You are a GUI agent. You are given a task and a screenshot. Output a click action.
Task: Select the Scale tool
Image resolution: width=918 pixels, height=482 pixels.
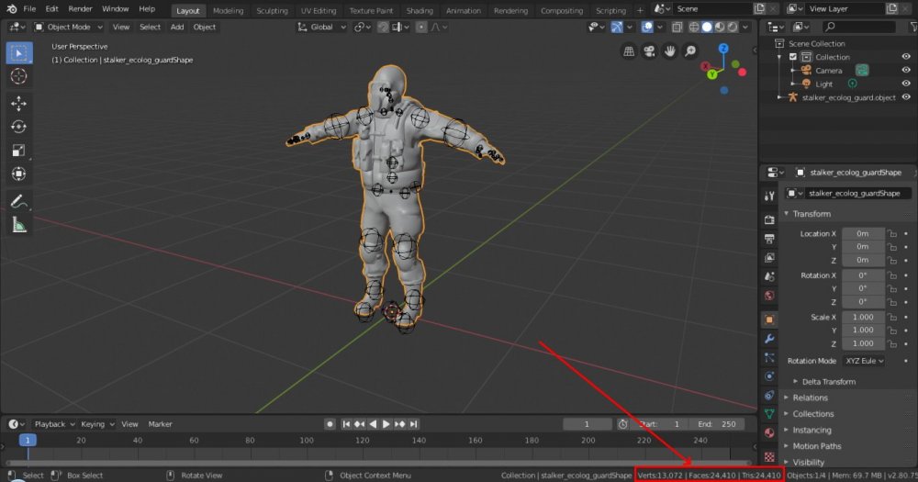click(x=18, y=151)
